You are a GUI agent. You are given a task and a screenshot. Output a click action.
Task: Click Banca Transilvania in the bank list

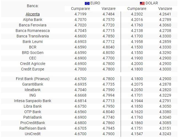[33, 36]
